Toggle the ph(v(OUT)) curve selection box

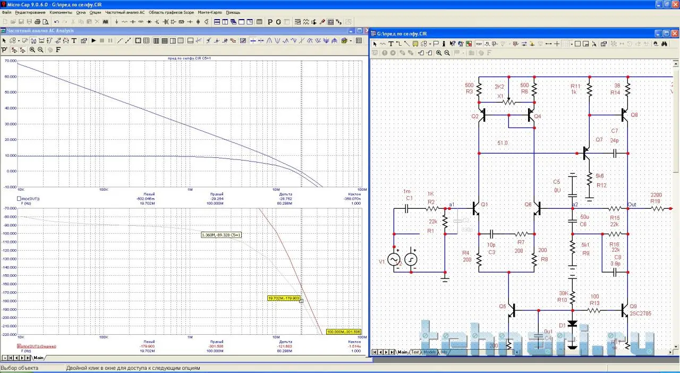click(19, 346)
